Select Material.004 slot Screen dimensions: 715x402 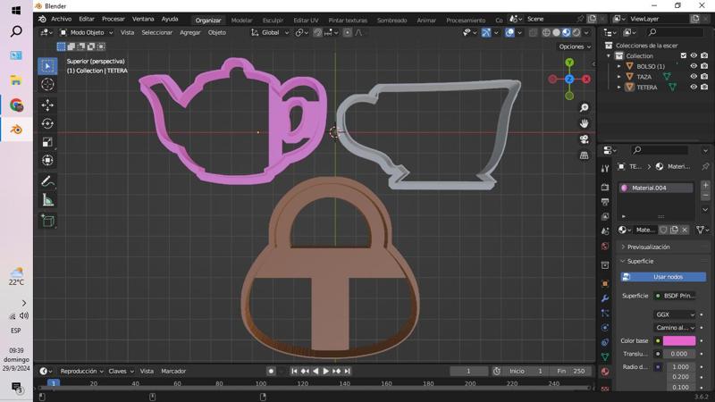click(656, 188)
